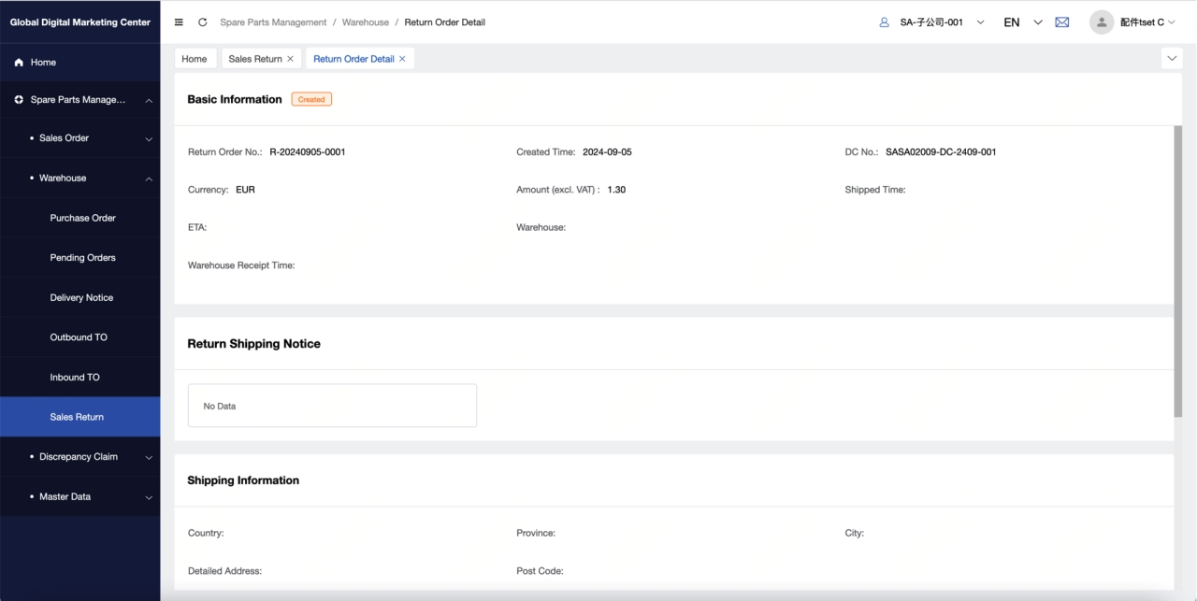Toggle the hamburger menu icon

tap(179, 22)
